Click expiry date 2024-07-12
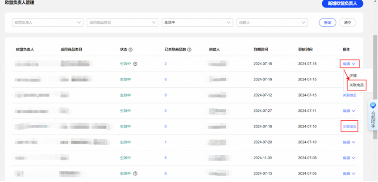 click(263, 95)
